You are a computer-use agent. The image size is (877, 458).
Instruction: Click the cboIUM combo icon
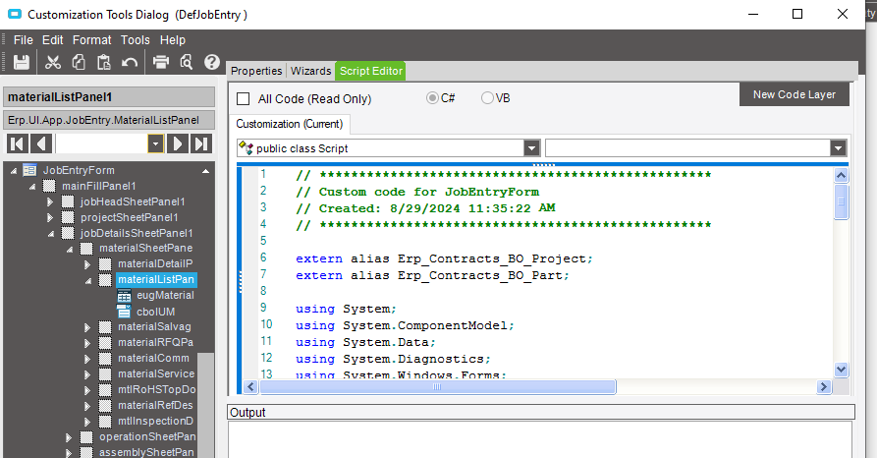(124, 312)
